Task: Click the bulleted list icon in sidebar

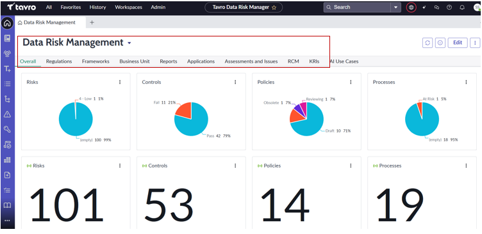Action: [x=8, y=84]
